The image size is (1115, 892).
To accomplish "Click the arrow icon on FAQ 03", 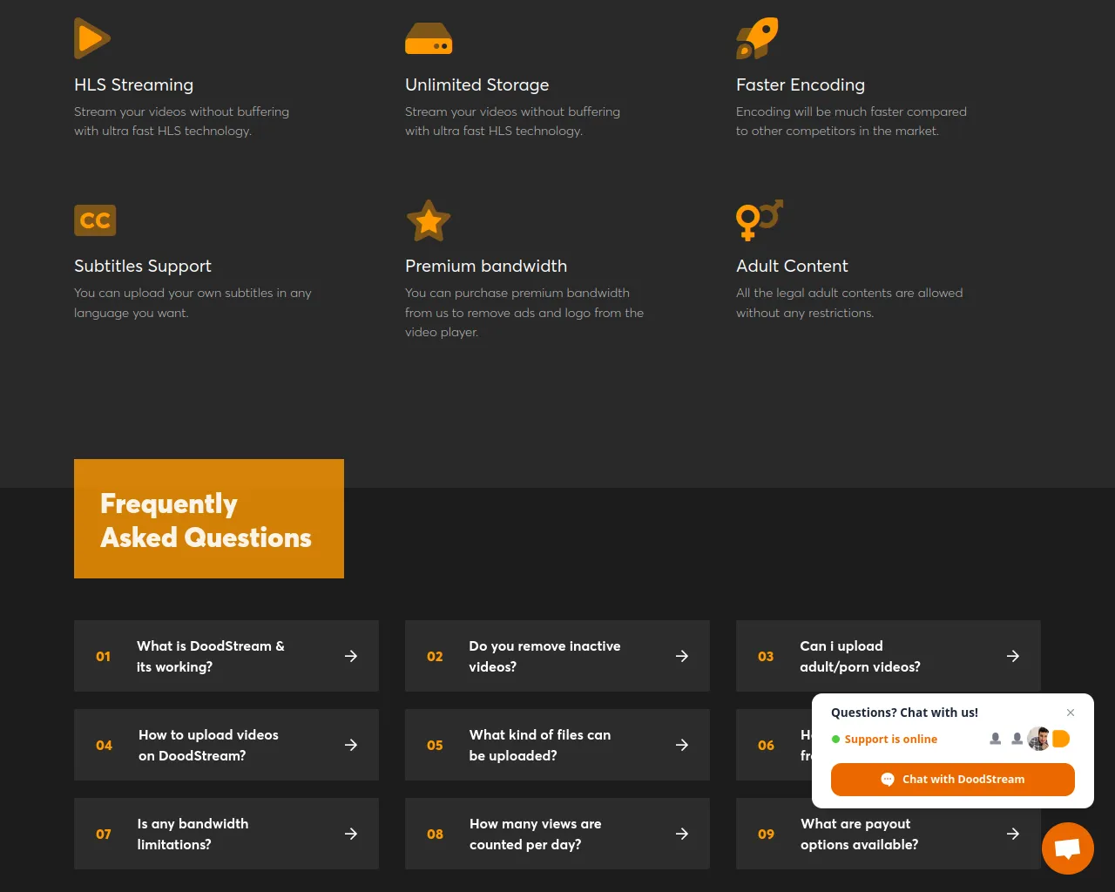I will tap(1013, 656).
